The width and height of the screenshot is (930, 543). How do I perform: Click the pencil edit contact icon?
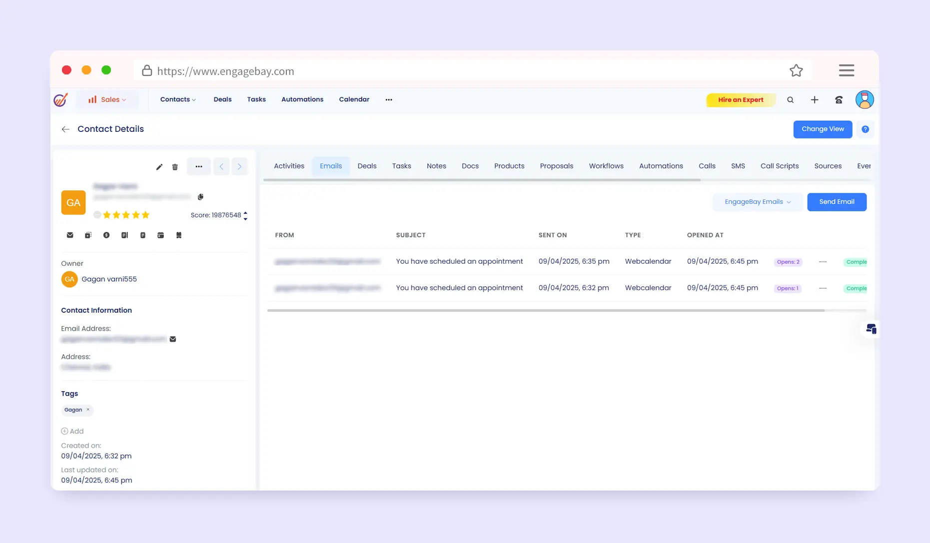point(159,167)
